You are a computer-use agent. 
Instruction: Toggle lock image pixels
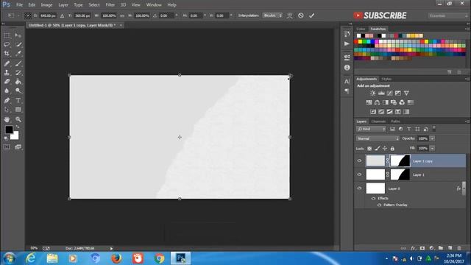(377, 149)
